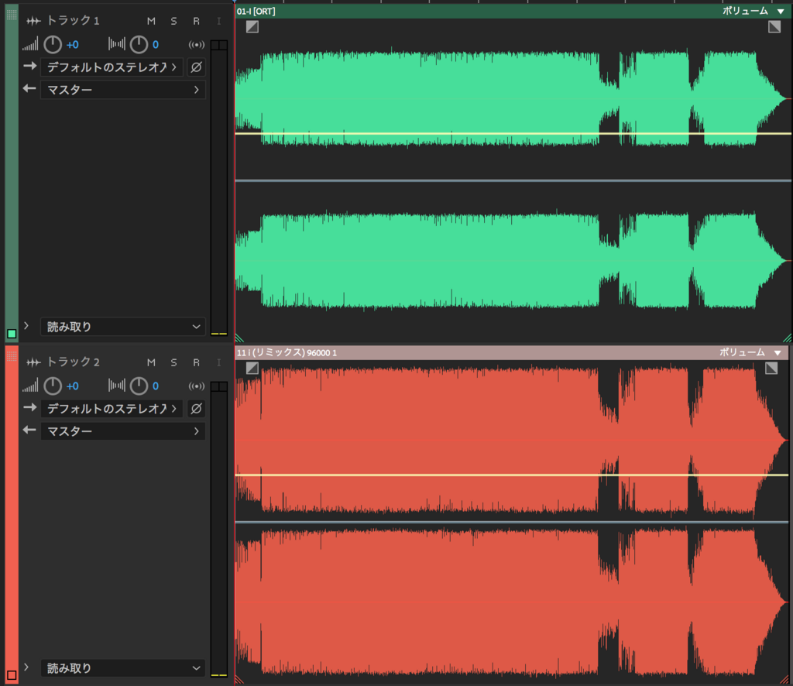Click the volume level icon on トラック 2
Image resolution: width=793 pixels, height=686 pixels.
pyautogui.click(x=30, y=386)
